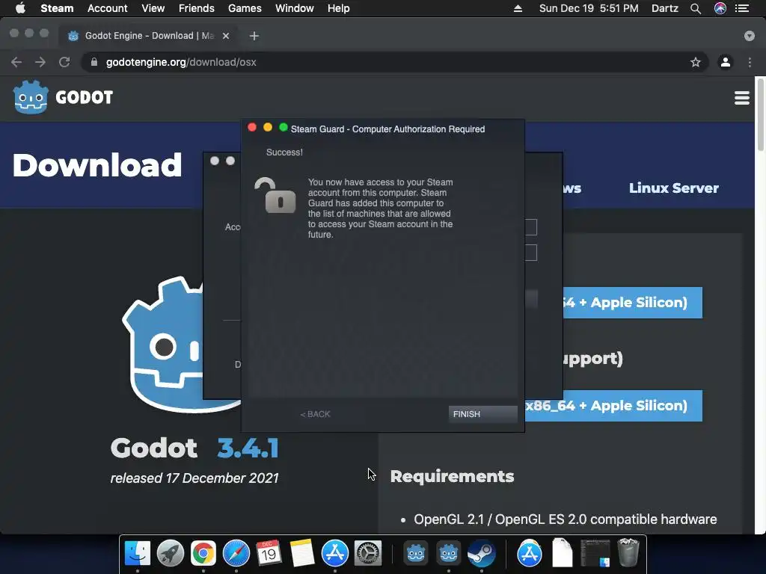The image size is (766, 574).
Task: Open the Window menu
Action: click(x=295, y=8)
